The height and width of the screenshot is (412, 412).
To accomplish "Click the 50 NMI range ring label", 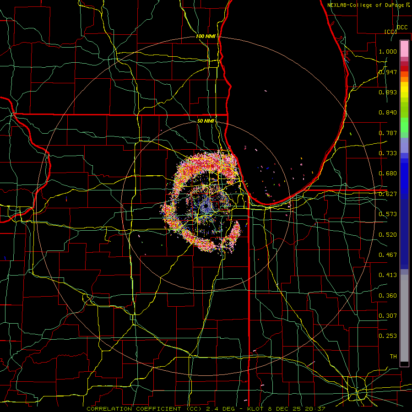I will pyautogui.click(x=206, y=121).
